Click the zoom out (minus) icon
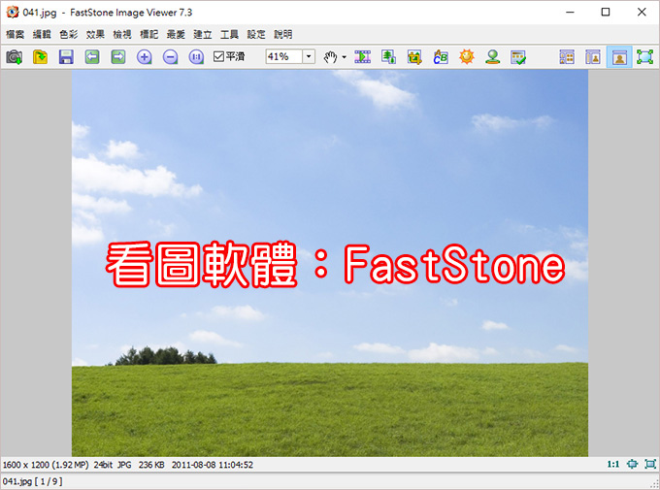660x490 pixels. pos(171,57)
